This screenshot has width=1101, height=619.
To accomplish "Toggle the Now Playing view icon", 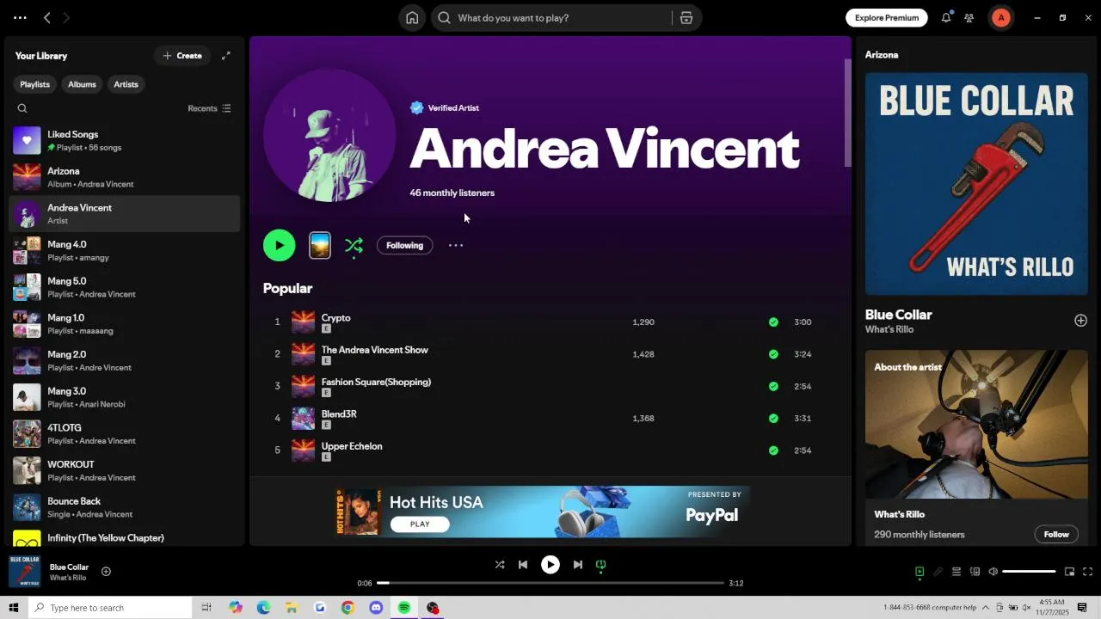I will click(x=920, y=572).
